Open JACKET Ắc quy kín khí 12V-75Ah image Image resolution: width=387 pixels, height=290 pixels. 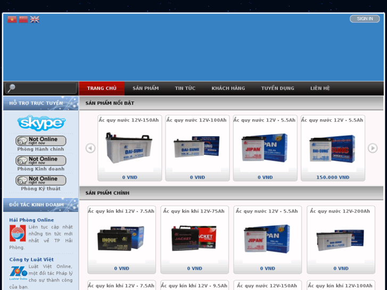coord(194,238)
